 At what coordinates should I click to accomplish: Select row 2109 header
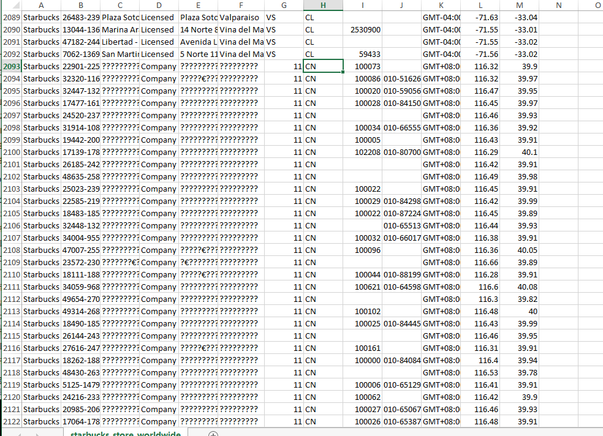point(11,262)
